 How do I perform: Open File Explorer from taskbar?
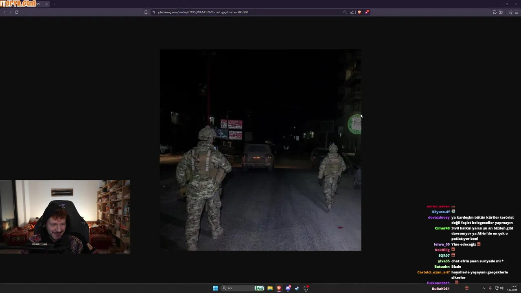[270, 288]
